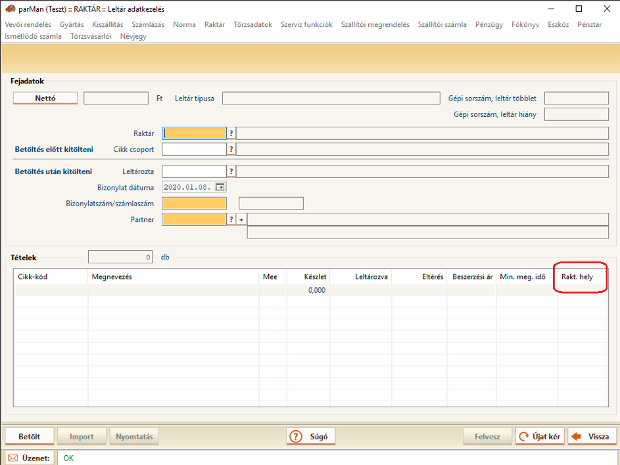Select the 0,000 Készlet cell
The width and height of the screenshot is (620, 465).
click(308, 290)
